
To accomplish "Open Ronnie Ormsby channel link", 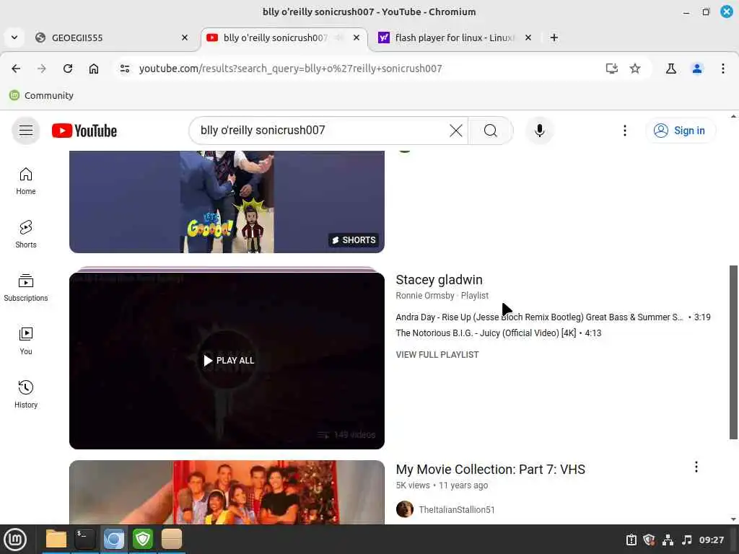I will [424, 296].
